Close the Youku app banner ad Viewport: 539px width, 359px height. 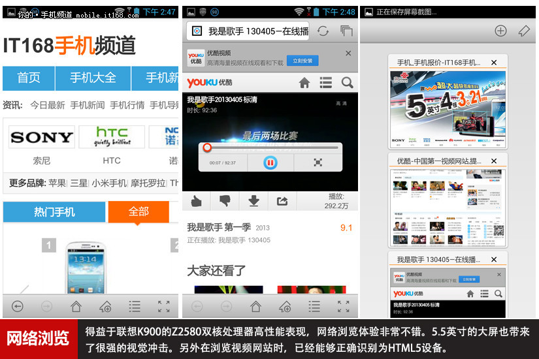coord(348,54)
